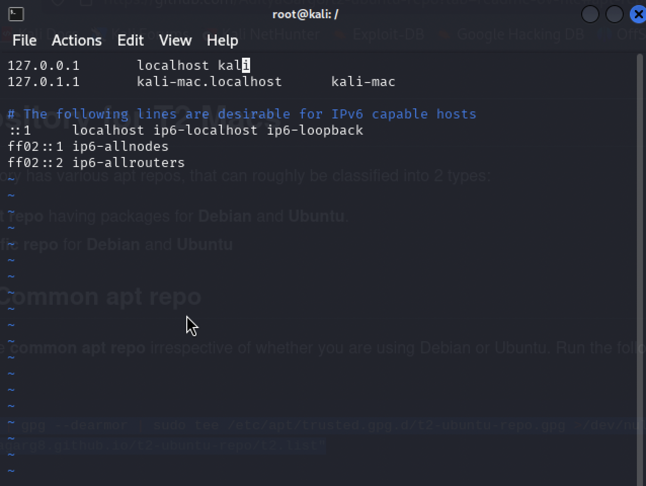
Task: Click the terminal vertical scrollbar
Action: coord(640,253)
